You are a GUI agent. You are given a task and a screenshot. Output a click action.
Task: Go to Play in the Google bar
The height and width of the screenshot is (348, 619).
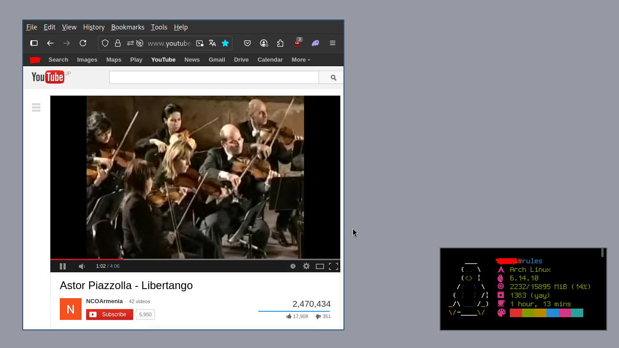136,60
